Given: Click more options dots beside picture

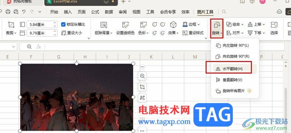Looking at the screenshot, I should coord(142,131).
